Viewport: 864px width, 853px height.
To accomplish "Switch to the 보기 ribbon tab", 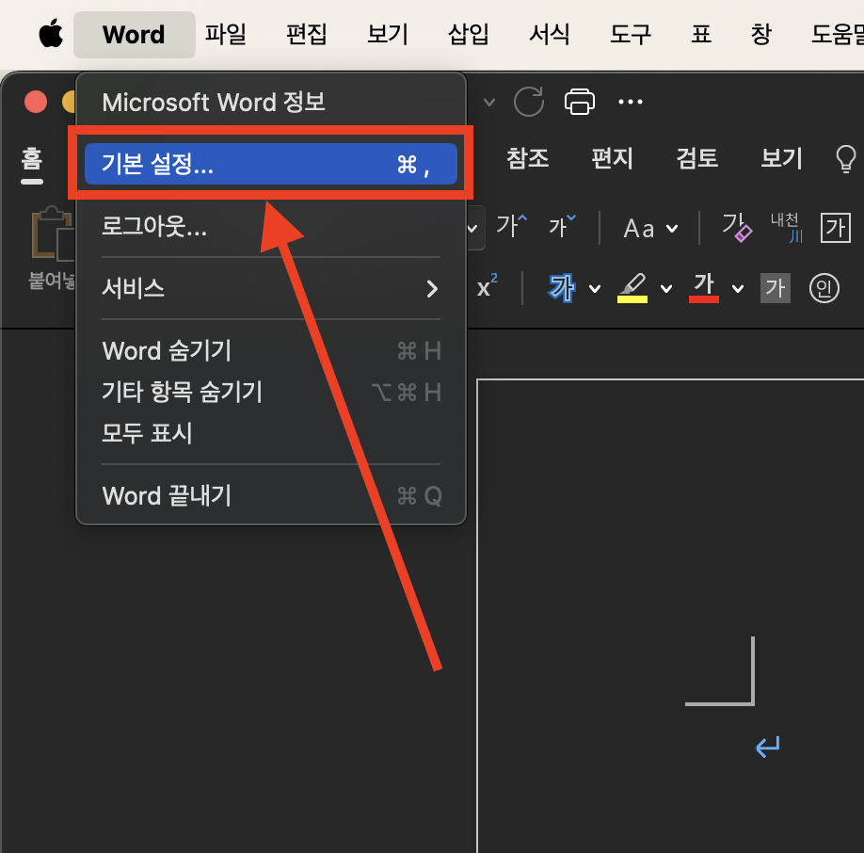I will click(781, 158).
